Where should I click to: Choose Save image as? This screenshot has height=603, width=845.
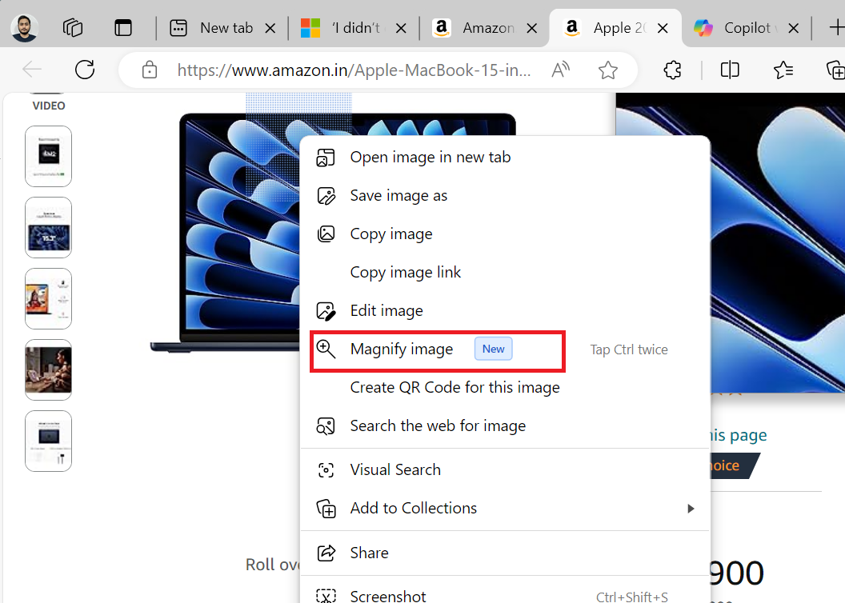(398, 195)
